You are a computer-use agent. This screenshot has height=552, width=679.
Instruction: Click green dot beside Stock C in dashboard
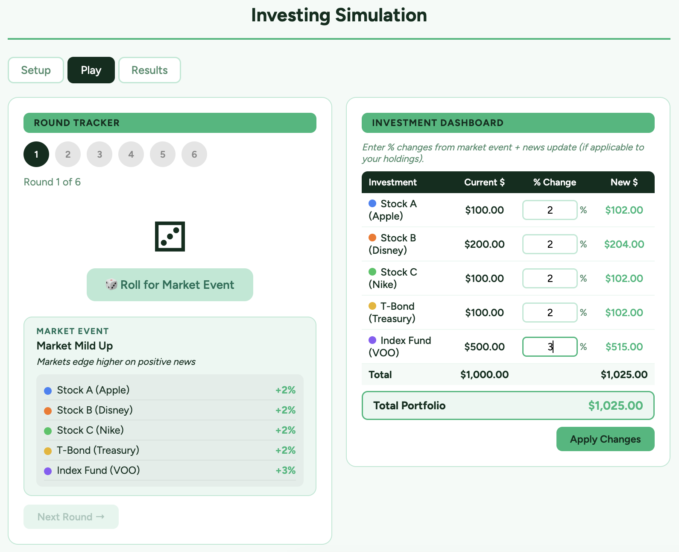coord(372,272)
